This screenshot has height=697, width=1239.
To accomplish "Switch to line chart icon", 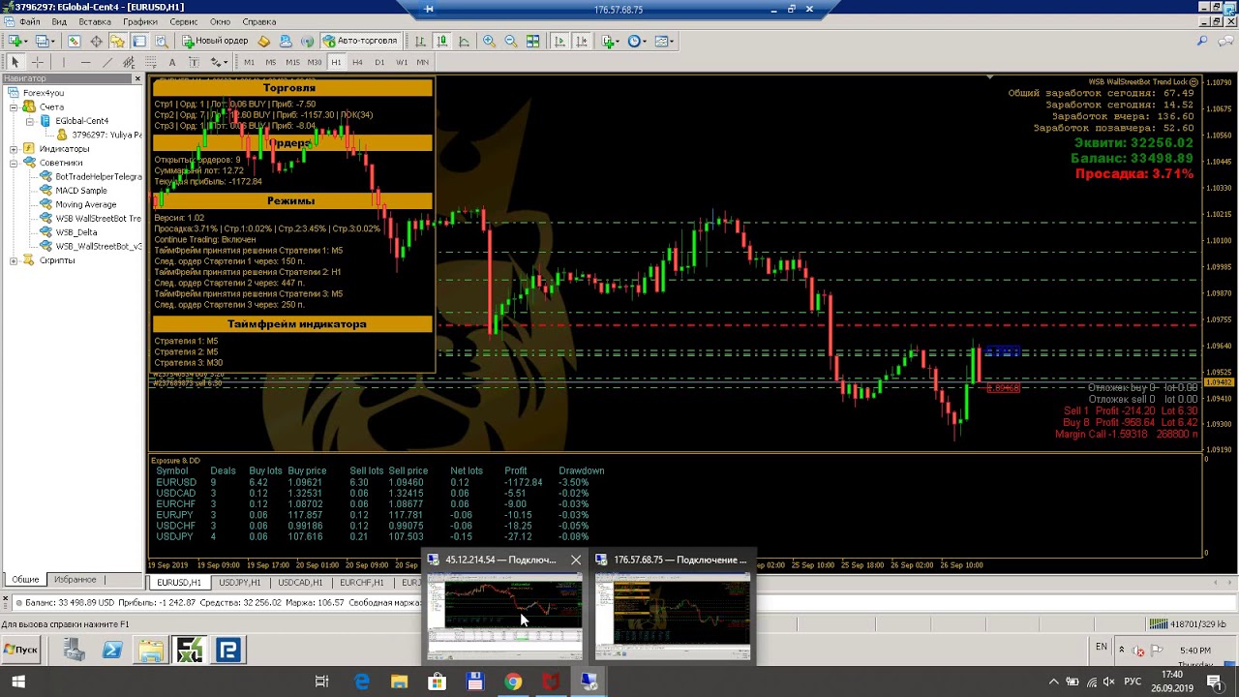I will click(x=464, y=41).
